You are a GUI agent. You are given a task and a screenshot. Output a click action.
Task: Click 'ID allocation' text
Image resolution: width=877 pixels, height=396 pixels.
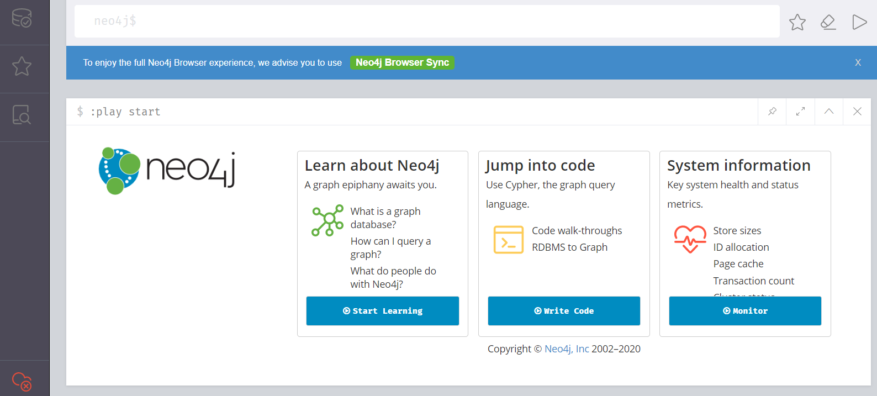coord(741,247)
